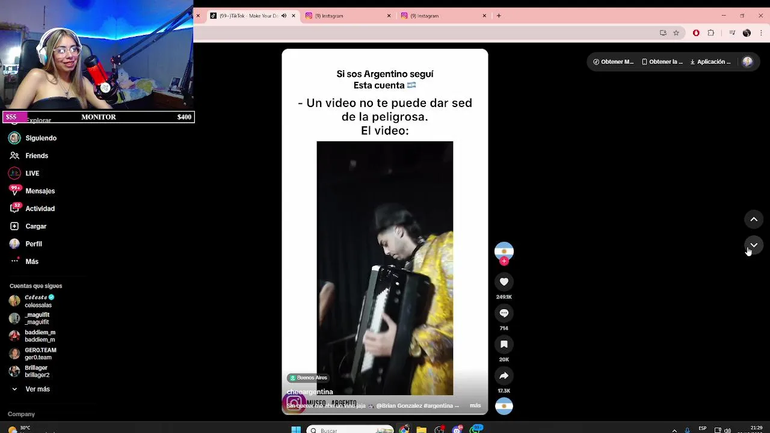Open the creator's Argentina flag avatar
770x433 pixels.
[504, 251]
